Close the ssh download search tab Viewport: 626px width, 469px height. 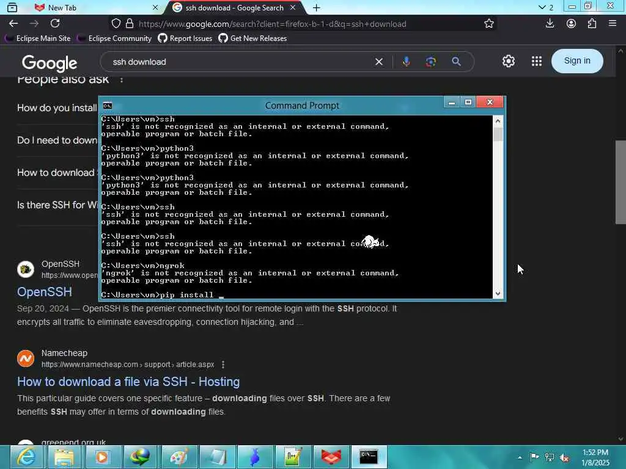click(x=293, y=7)
